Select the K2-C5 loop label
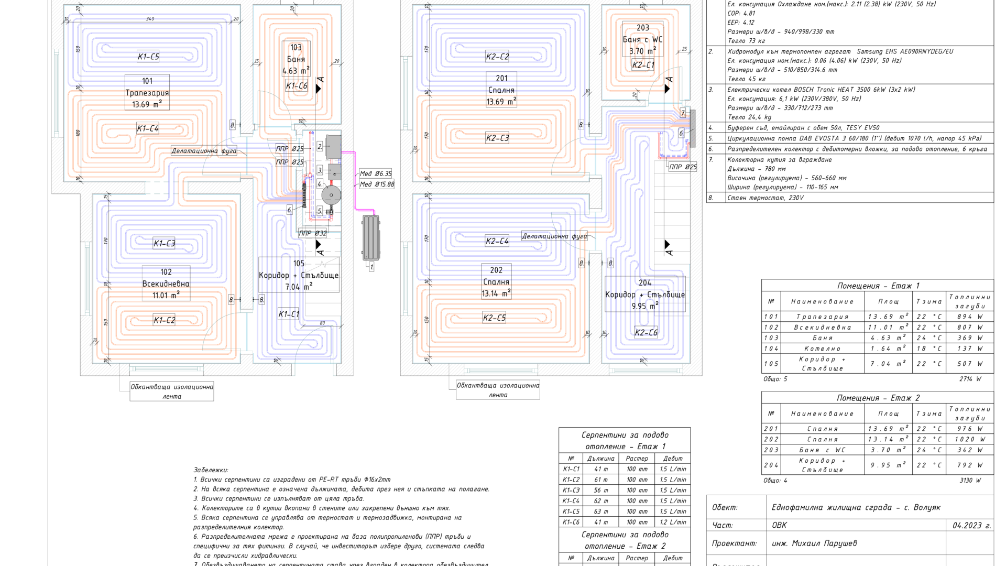Screen dimensions: 1006x566 494,318
